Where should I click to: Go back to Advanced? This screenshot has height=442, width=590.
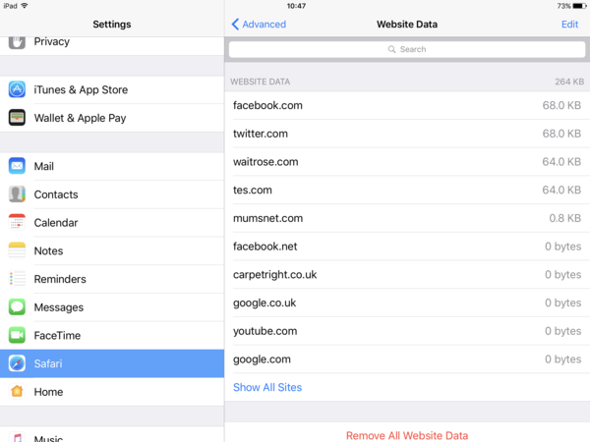pos(259,24)
